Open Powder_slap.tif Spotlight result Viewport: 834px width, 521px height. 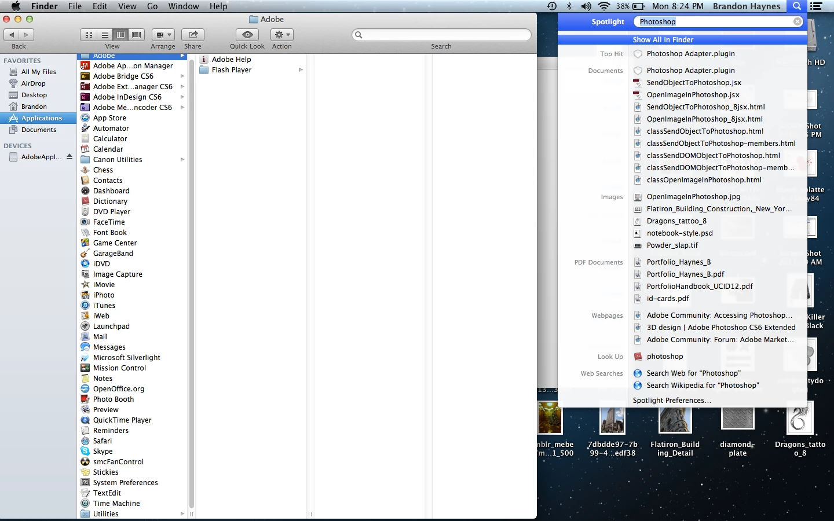[x=672, y=245]
